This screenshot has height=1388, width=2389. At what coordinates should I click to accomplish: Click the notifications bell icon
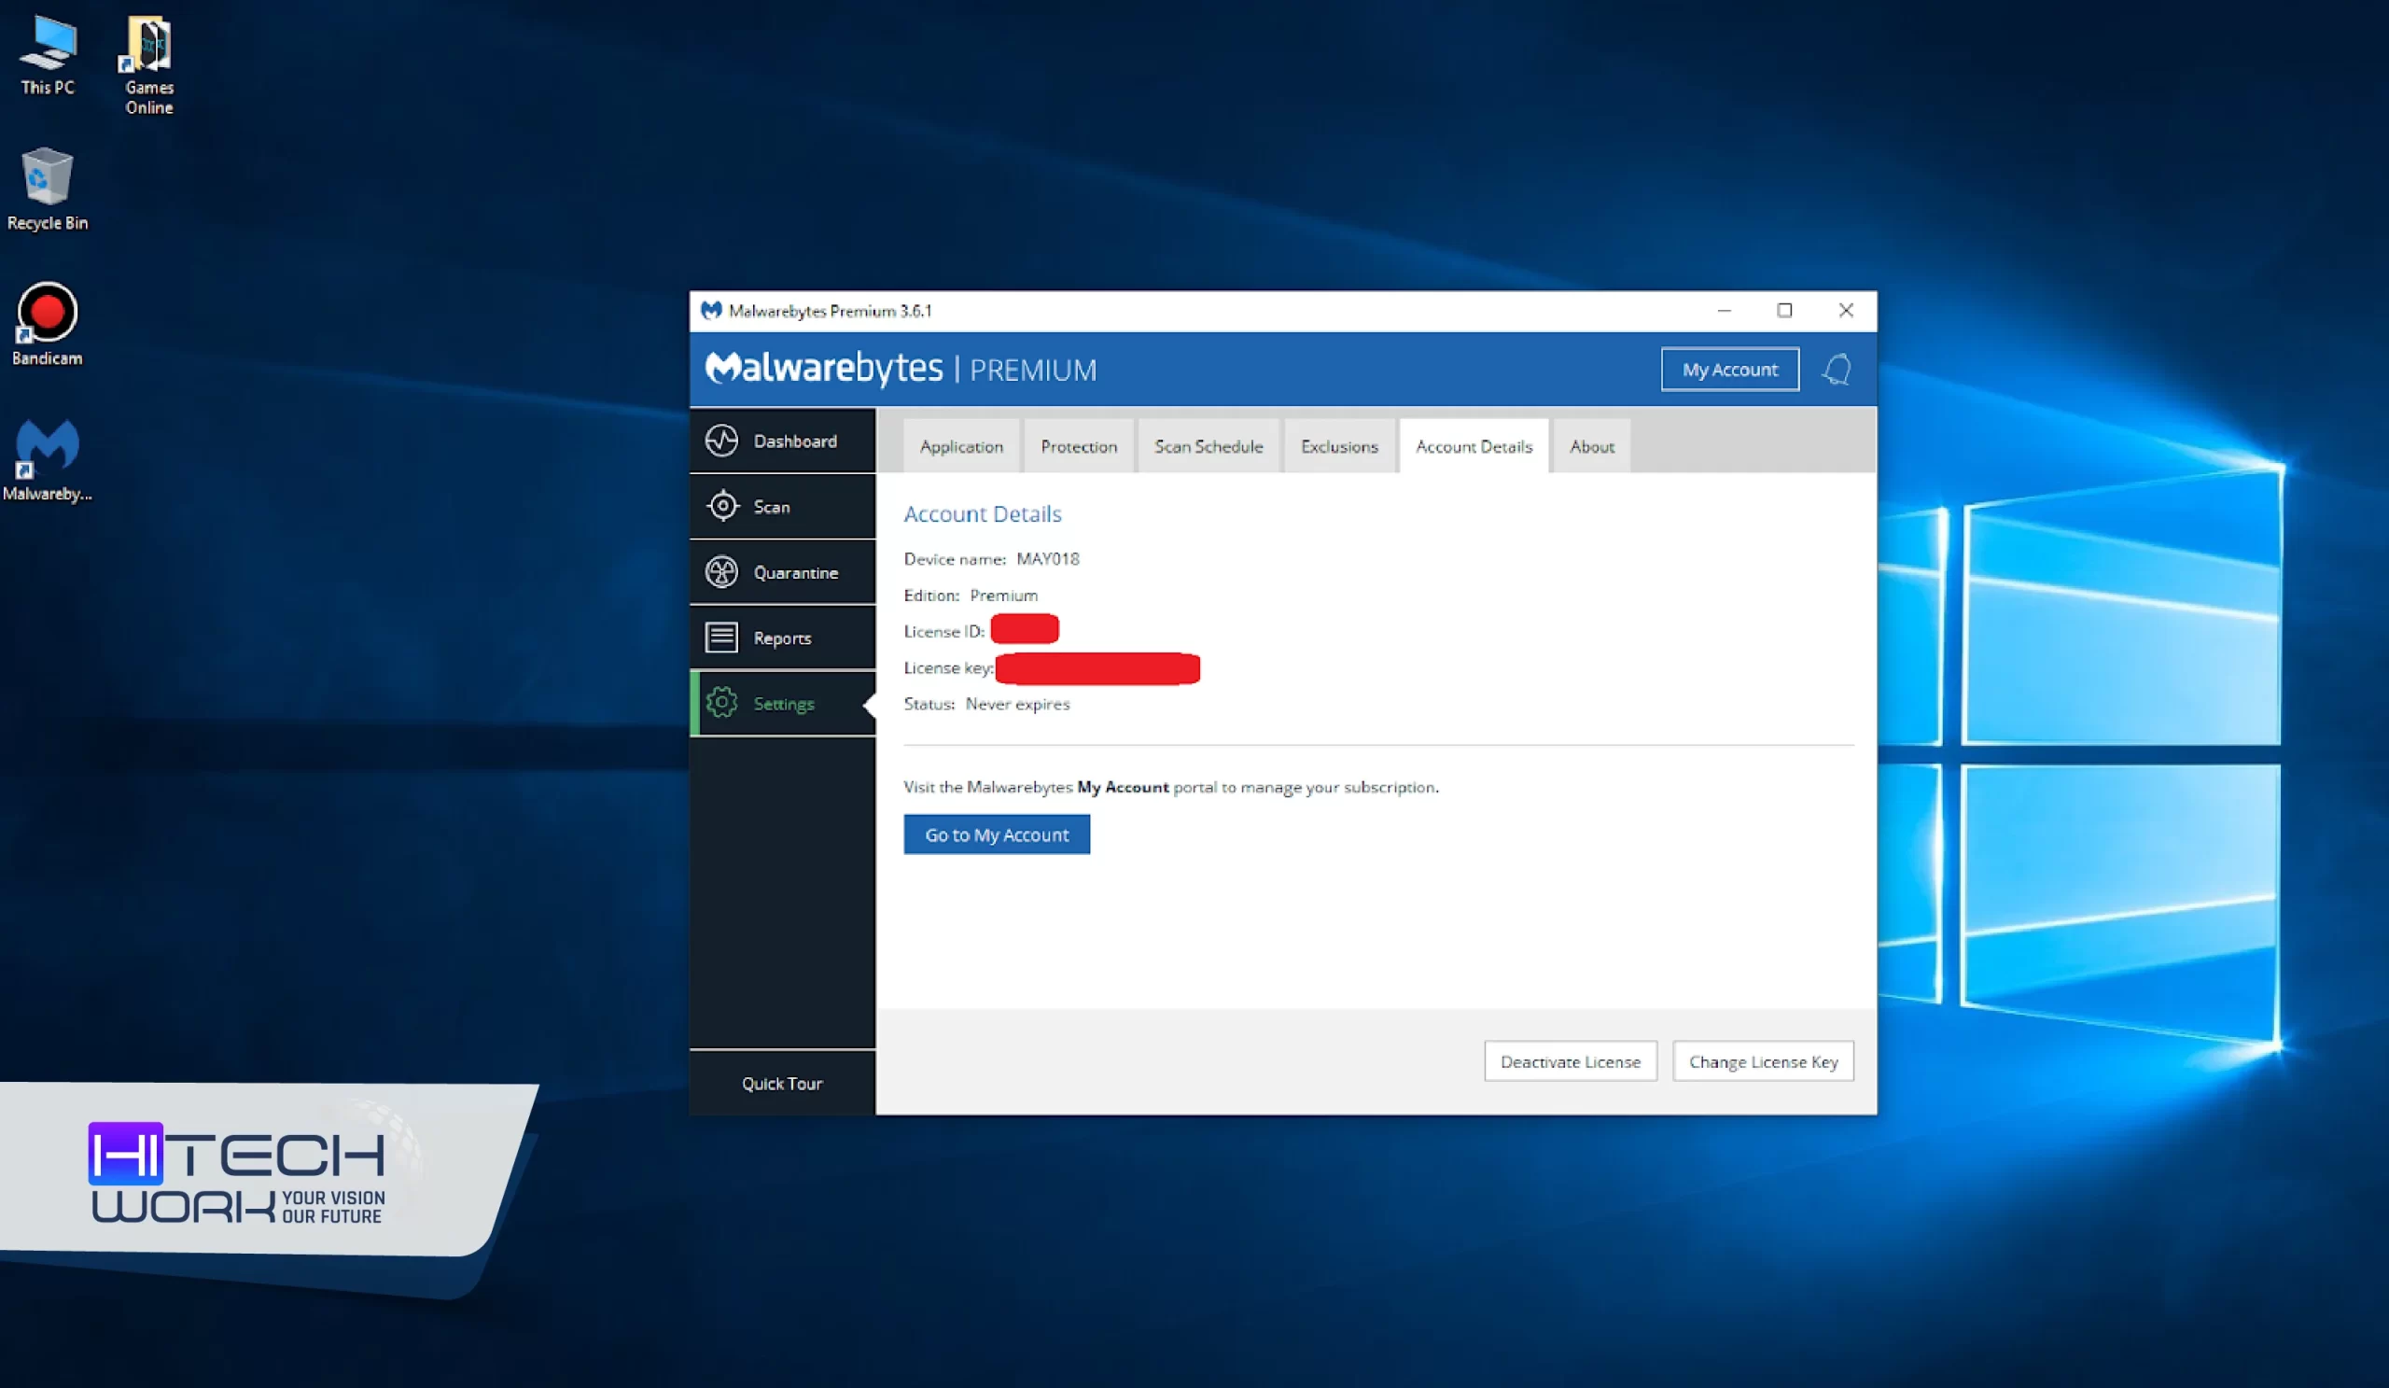[x=1837, y=370]
